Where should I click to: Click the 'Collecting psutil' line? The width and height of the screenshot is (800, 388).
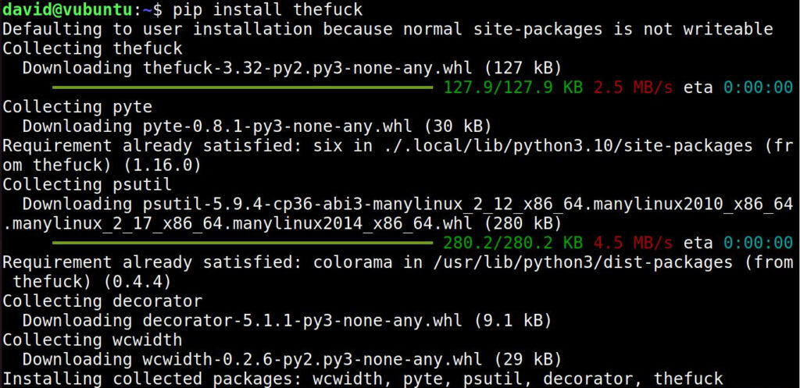pyautogui.click(x=87, y=184)
